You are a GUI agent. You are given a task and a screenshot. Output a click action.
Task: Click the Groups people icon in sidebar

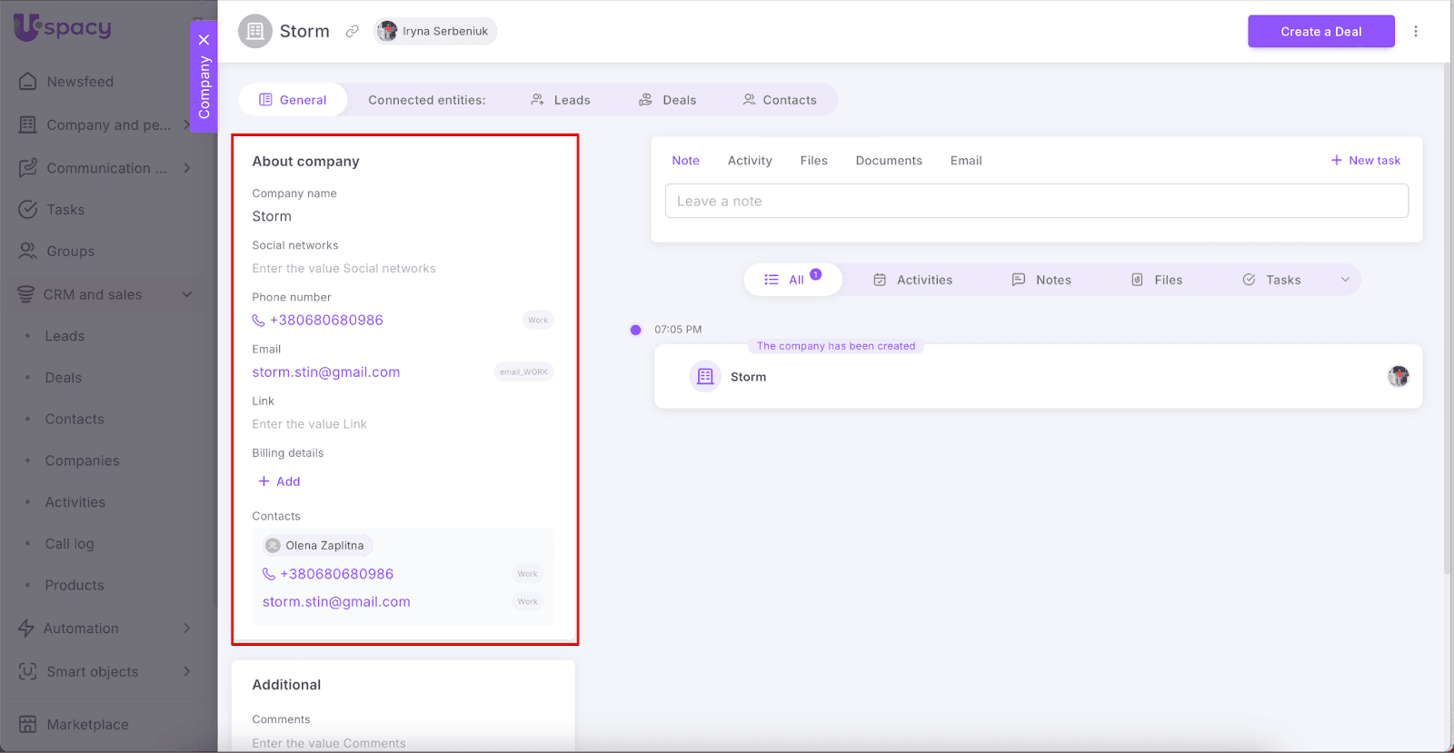(x=28, y=252)
